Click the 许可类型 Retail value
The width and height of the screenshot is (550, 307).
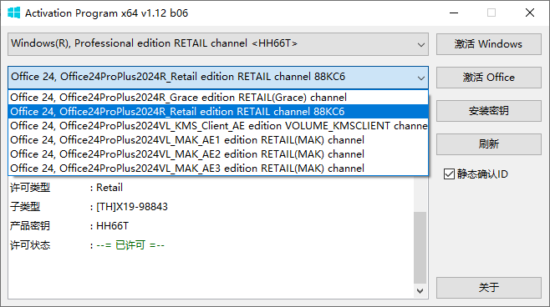tap(109, 188)
